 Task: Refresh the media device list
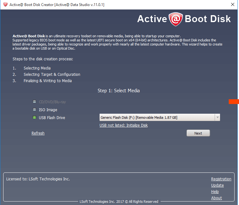point(38,133)
